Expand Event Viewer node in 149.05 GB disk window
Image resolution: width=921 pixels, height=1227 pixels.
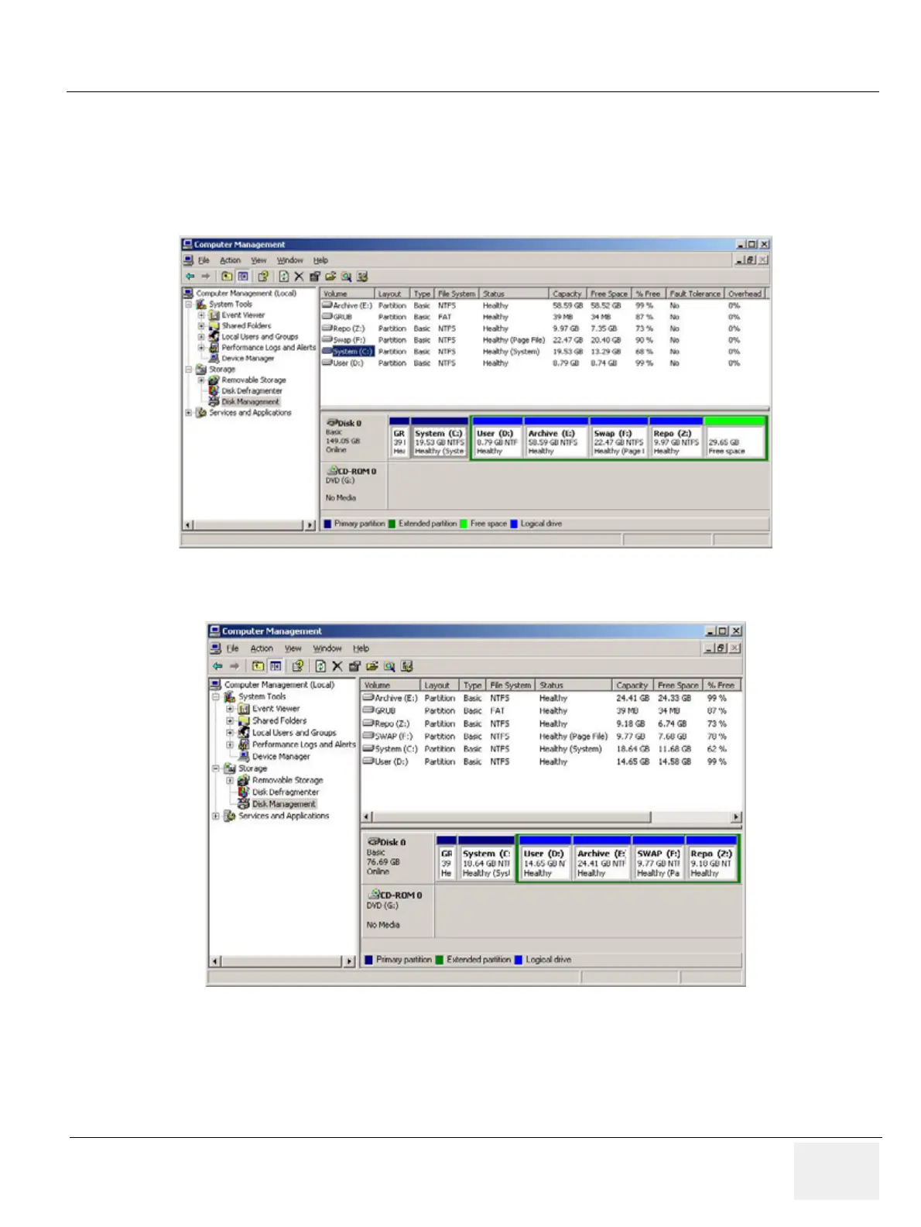tap(201, 315)
